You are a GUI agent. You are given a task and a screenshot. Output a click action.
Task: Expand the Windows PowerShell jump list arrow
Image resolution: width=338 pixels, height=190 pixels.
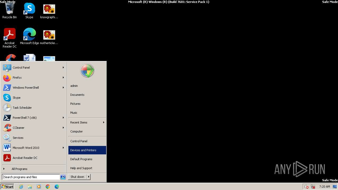pyautogui.click(x=63, y=88)
